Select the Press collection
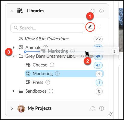 38,82
